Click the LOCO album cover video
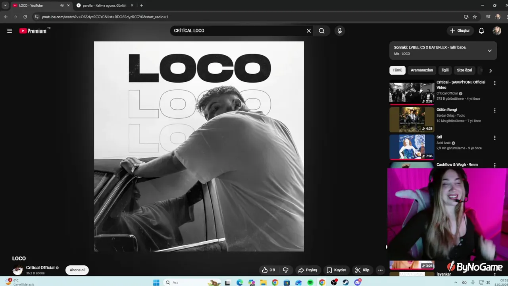The image size is (508, 286). pos(199,146)
